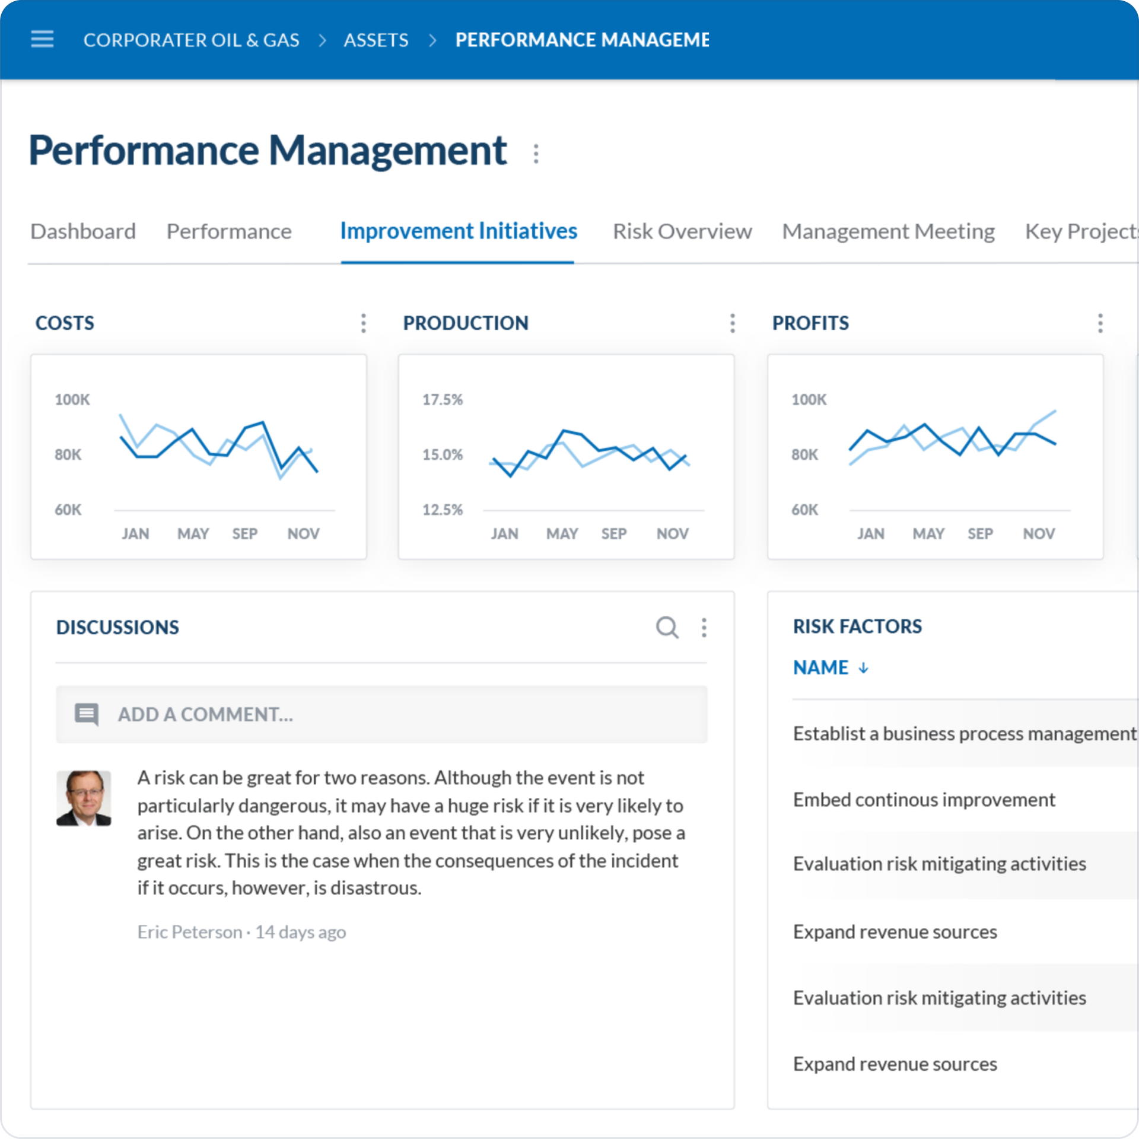Open the Discussions panel kebab menu
The height and width of the screenshot is (1139, 1139).
click(704, 627)
